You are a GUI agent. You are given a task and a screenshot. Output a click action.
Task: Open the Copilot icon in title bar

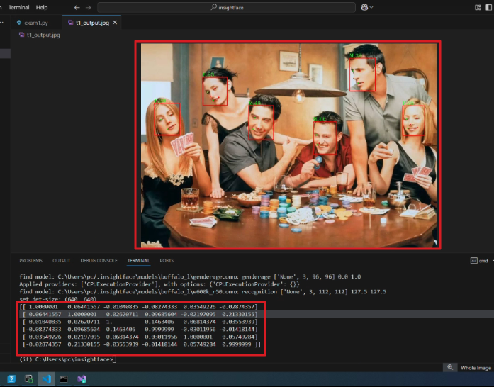[364, 7]
